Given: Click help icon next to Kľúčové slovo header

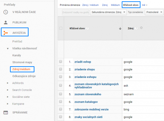Looking at the screenshot, I should pyautogui.click(x=88, y=28).
